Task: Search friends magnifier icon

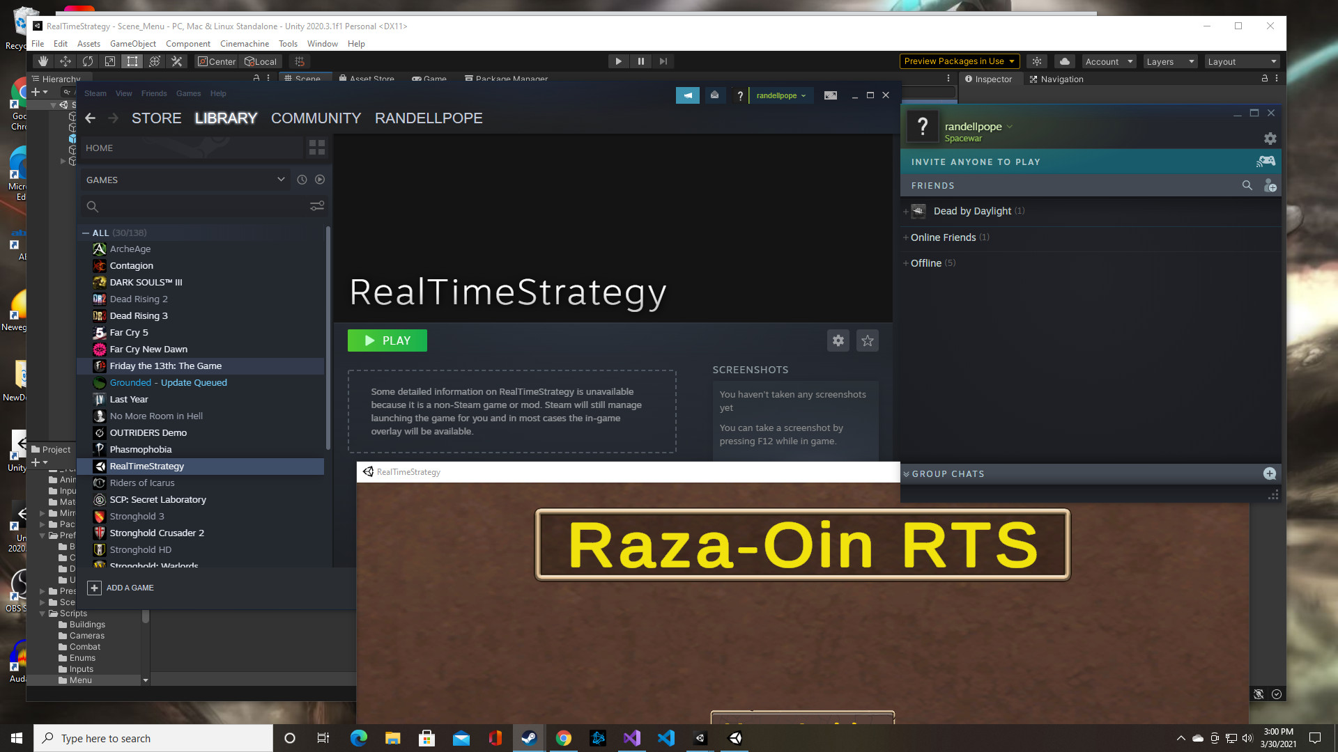Action: (1247, 185)
